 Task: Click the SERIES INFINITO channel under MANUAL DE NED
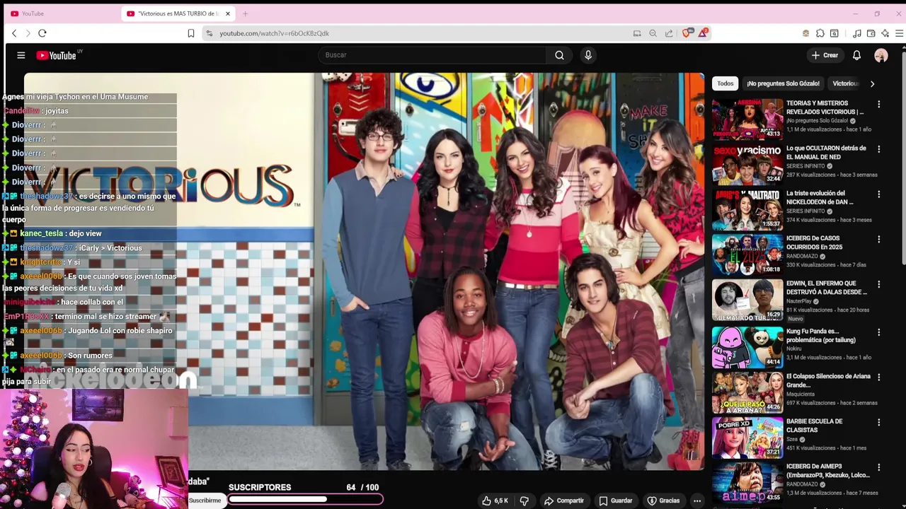click(805, 166)
